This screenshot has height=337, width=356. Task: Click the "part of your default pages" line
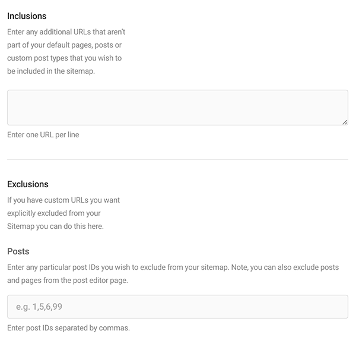[64, 45]
